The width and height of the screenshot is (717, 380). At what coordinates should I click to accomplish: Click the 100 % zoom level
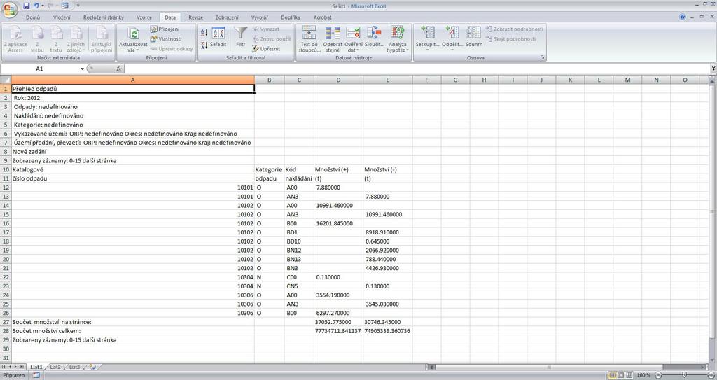(644, 375)
